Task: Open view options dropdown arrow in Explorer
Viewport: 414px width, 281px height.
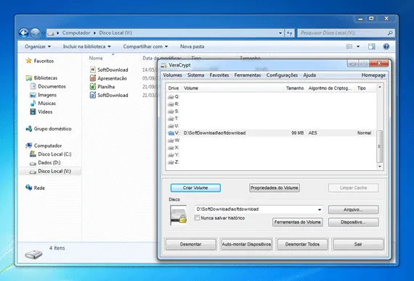Action: (x=358, y=46)
